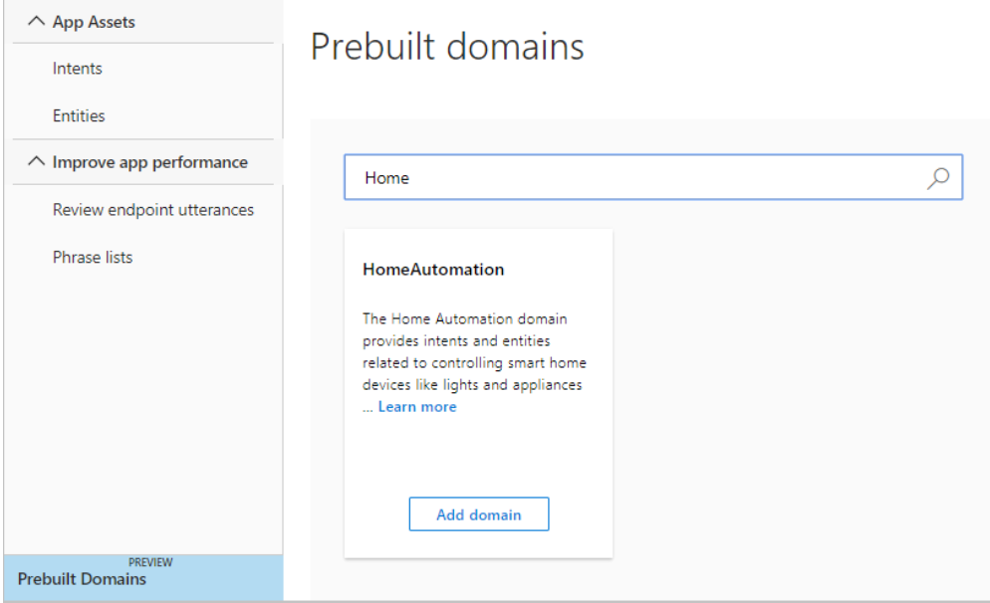
Task: Open the Entities page
Action: click(x=79, y=116)
